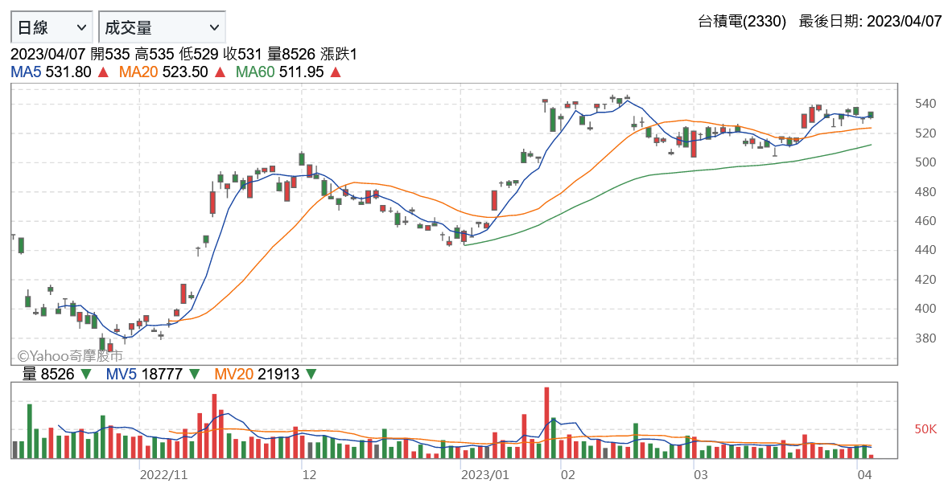Click the last candlestick on the price chart
Viewport: 948px width, 500px height.
(871, 115)
